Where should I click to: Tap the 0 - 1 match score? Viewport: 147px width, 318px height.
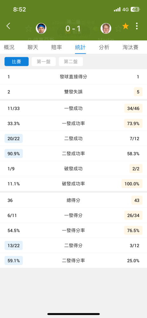coord(73,27)
